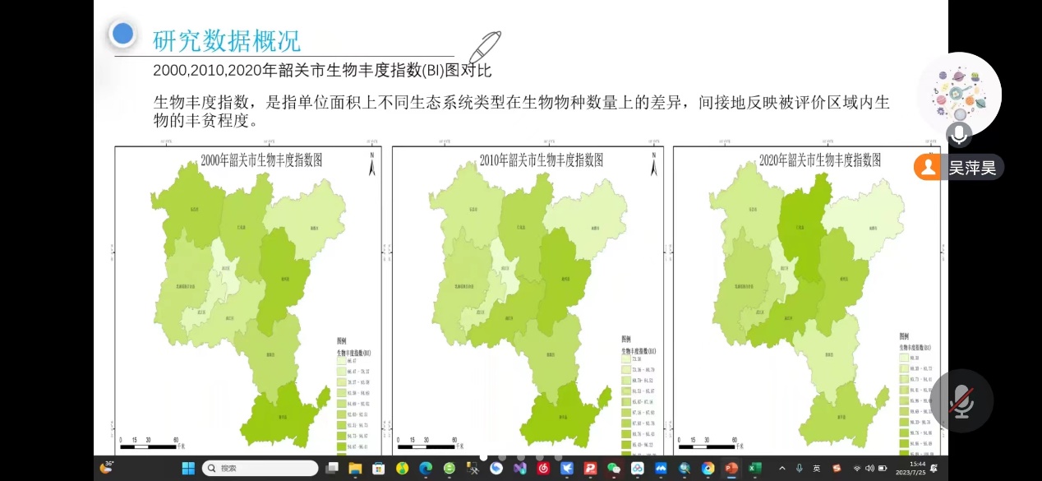Expand the hidden system tray icons chevron

[781, 468]
